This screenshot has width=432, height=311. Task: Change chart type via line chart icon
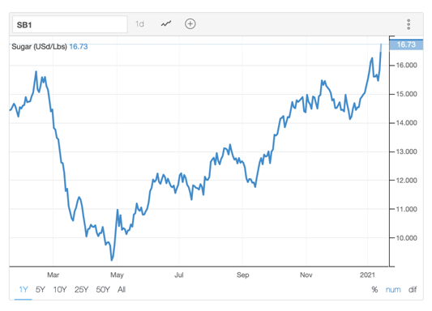(166, 24)
